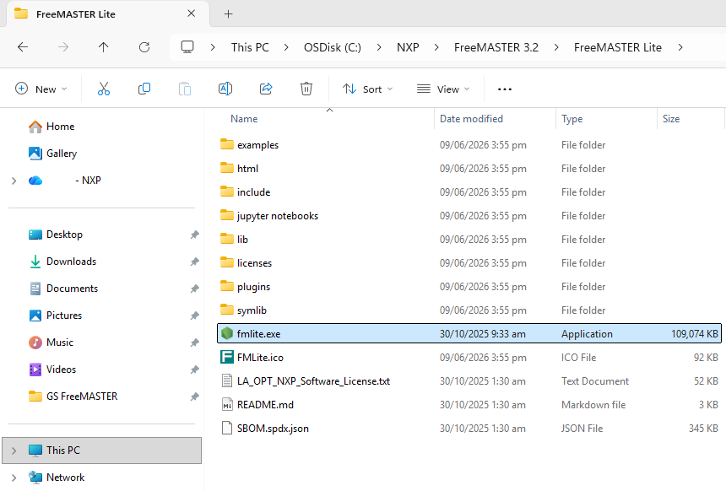
Task: Click the Share icon
Action: coord(266,89)
